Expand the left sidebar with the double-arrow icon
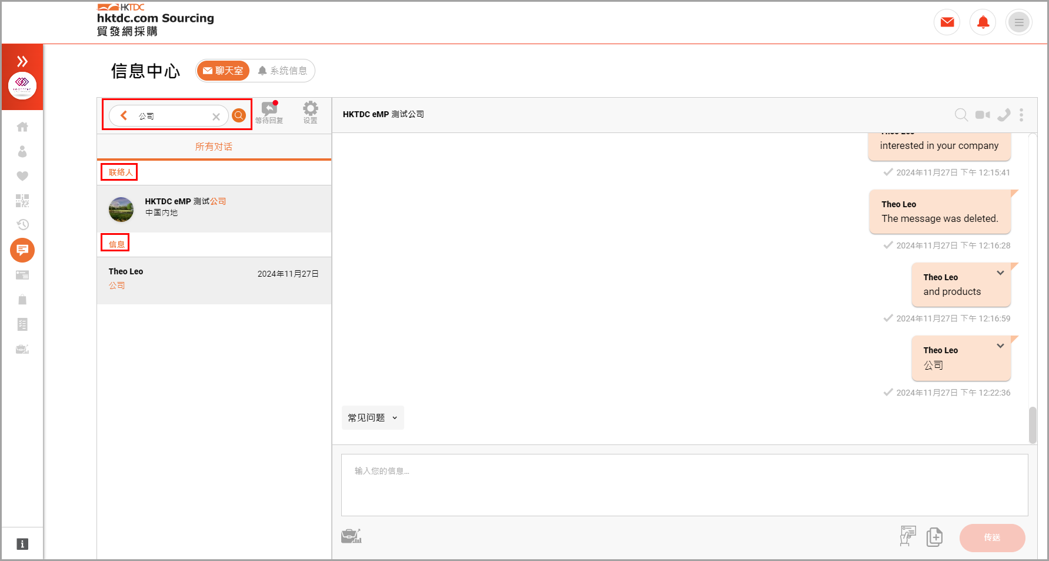Image resolution: width=1049 pixels, height=561 pixels. click(x=22, y=61)
